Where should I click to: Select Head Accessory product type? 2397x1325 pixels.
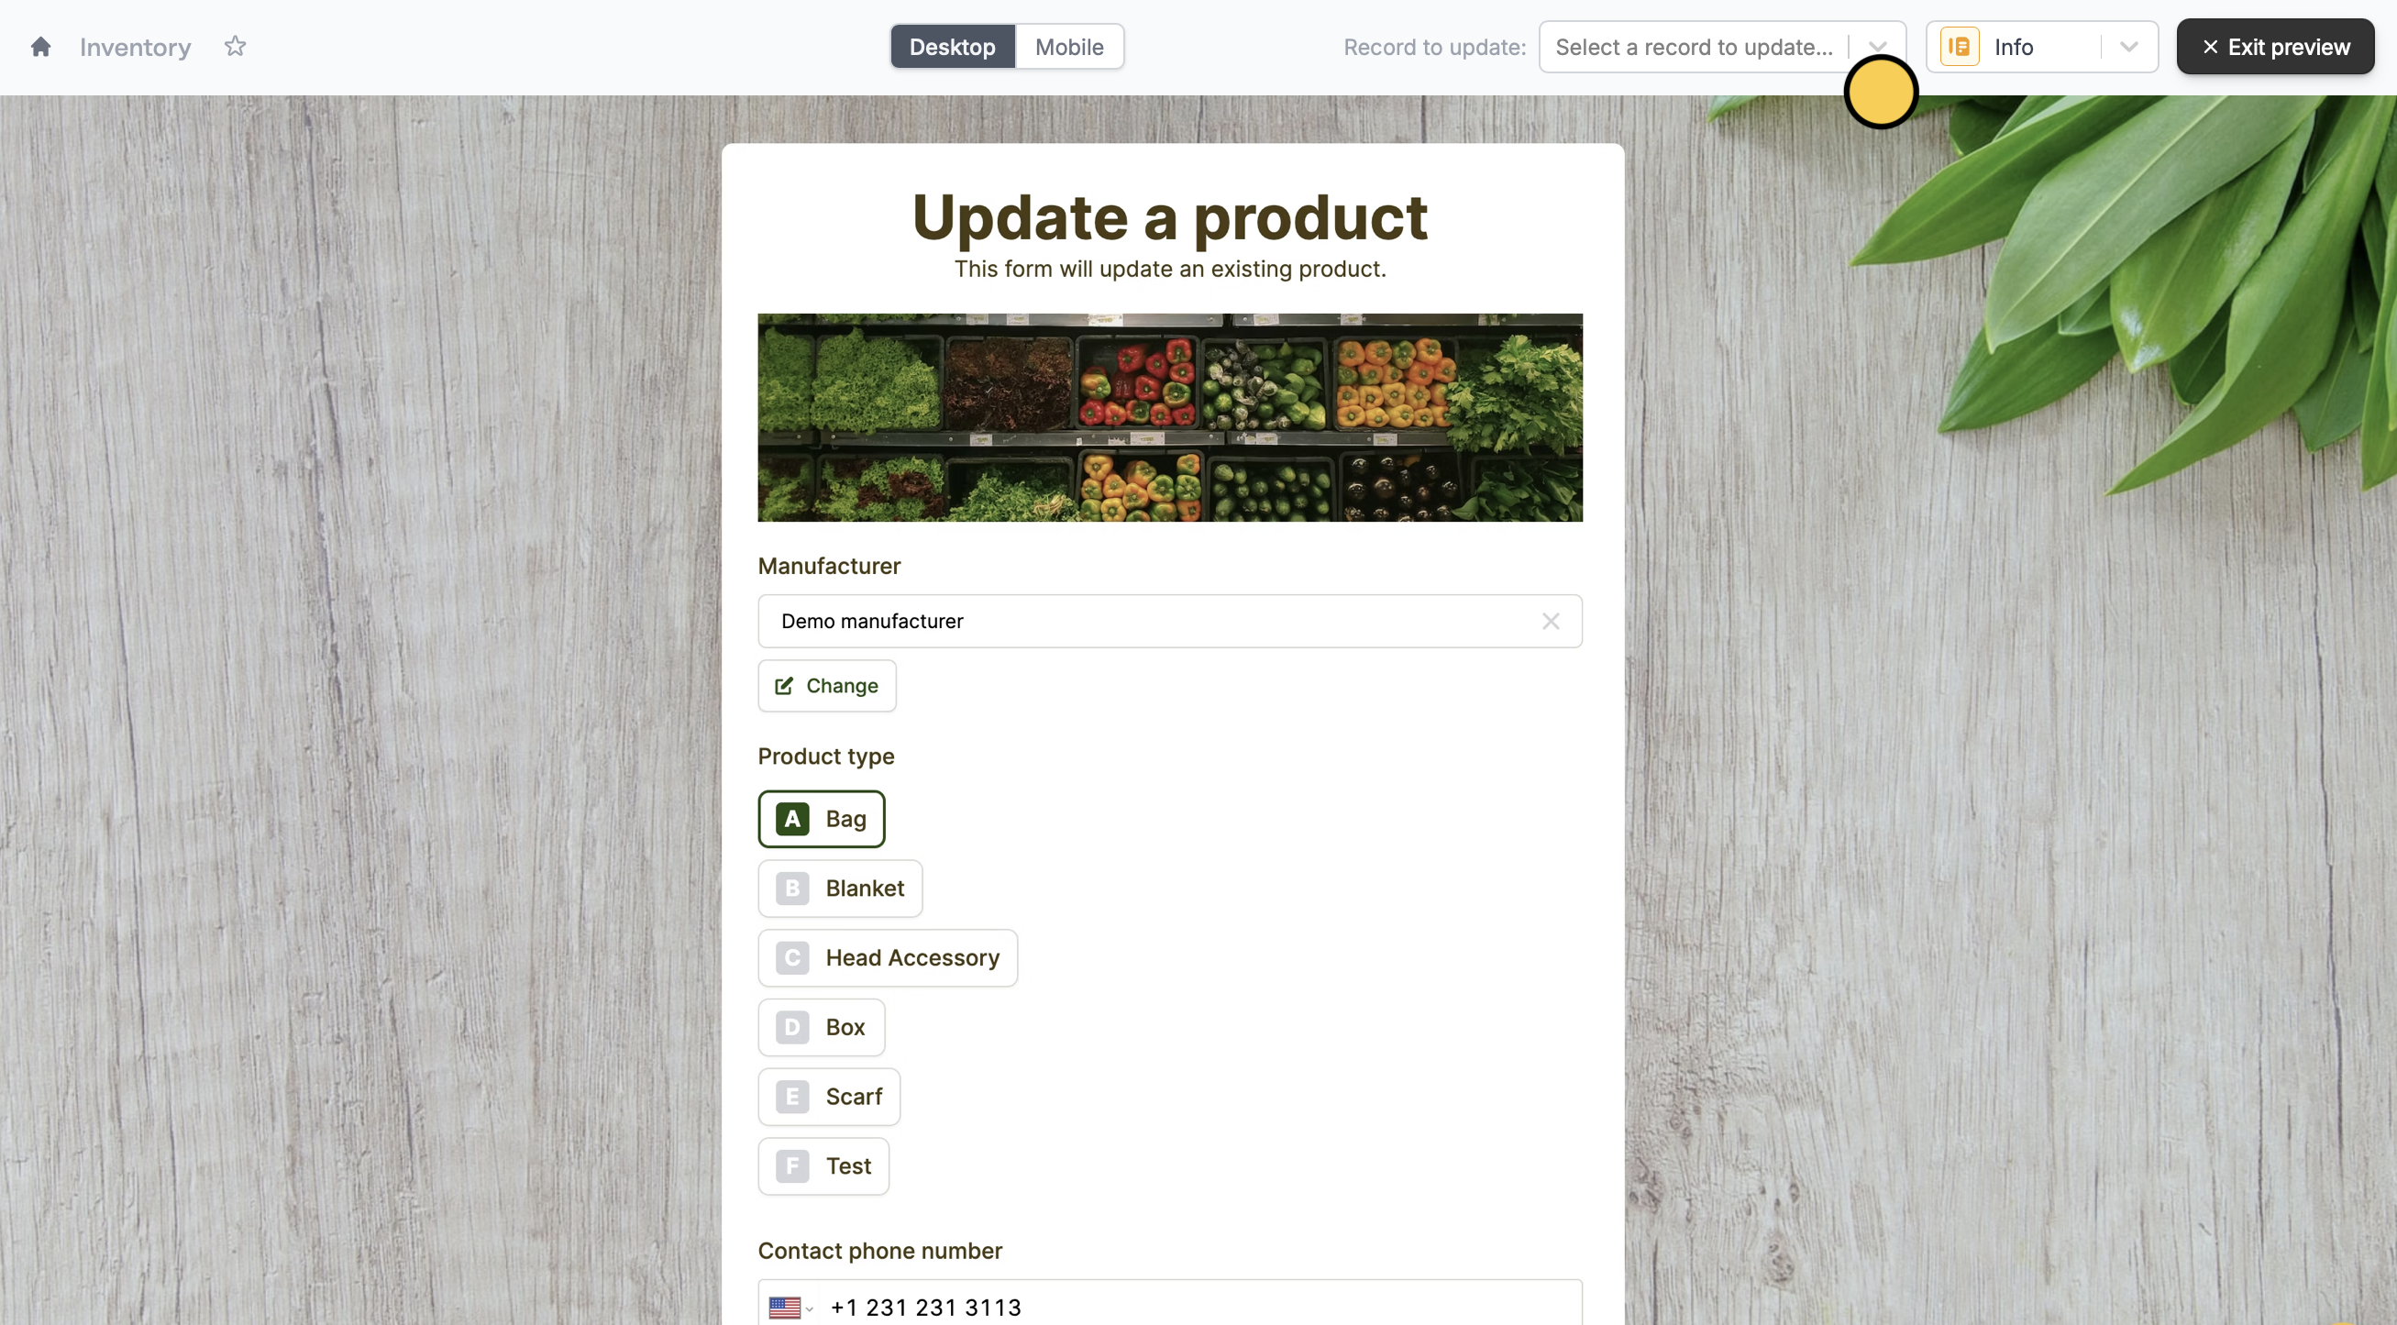click(887, 958)
